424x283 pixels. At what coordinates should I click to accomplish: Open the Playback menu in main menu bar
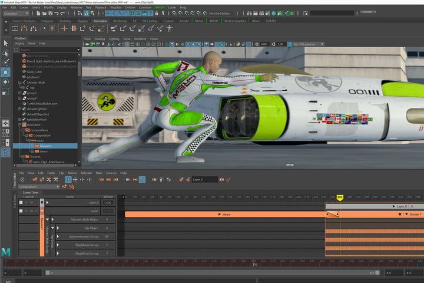click(101, 8)
